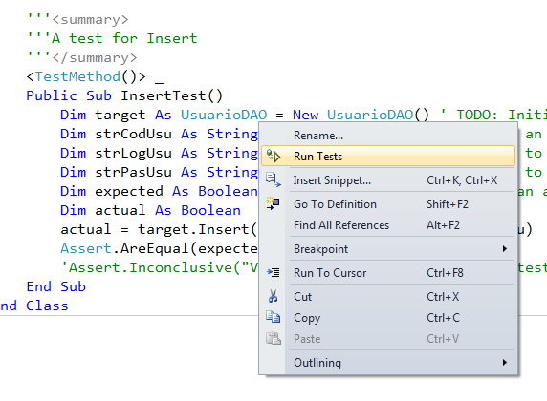Select Run To Cursor entry
Image resolution: width=547 pixels, height=401 pixels.
[x=388, y=273]
